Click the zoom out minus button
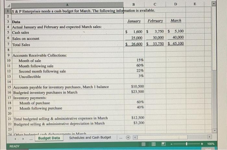The image size is (227, 150). point(172,144)
